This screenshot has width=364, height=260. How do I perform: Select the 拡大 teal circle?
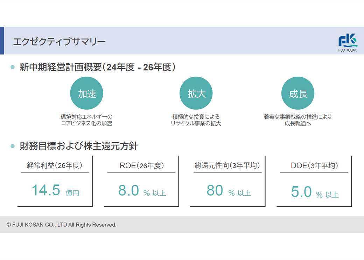click(x=196, y=94)
